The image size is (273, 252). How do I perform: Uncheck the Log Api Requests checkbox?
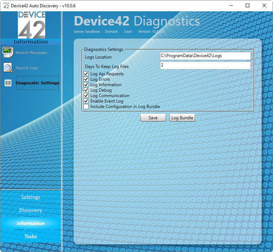(86, 74)
